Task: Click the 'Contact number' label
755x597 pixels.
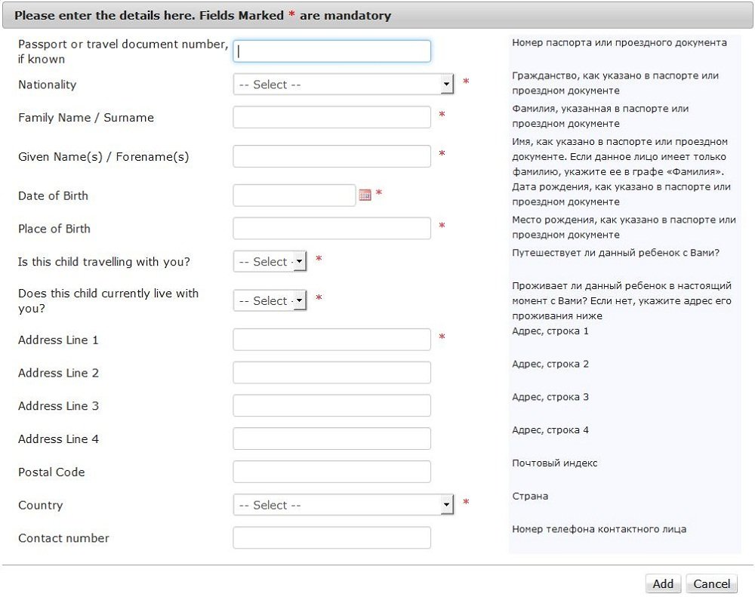Action: tap(63, 538)
